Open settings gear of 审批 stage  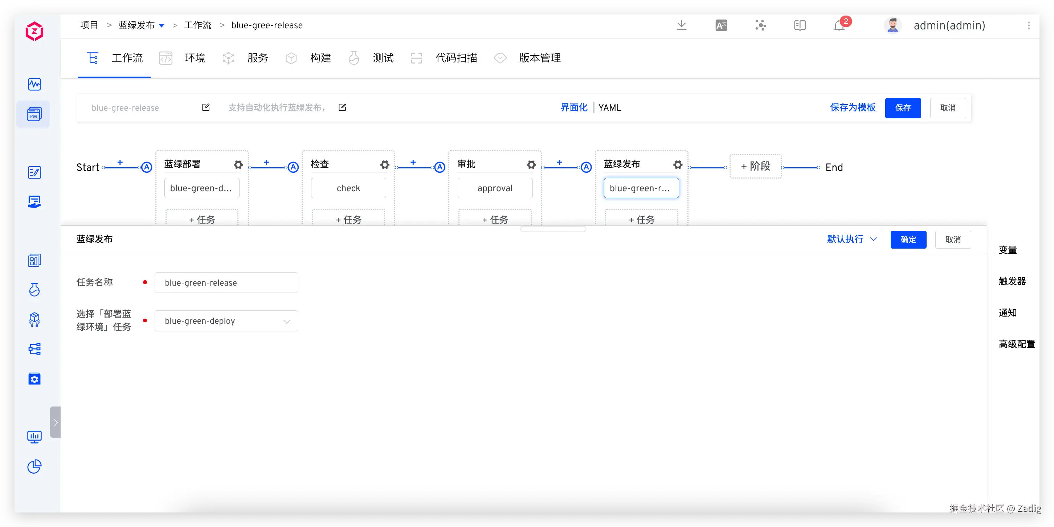[531, 164]
